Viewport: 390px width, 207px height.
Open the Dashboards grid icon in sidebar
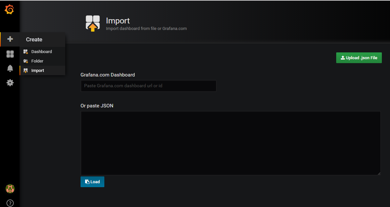click(10, 54)
